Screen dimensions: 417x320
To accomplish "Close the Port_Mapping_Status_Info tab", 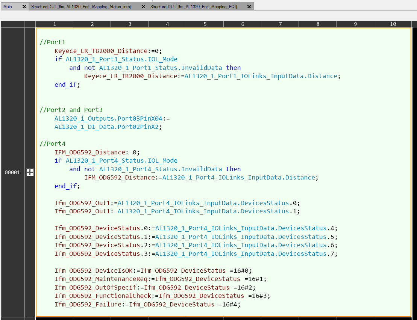I will 143,7.
